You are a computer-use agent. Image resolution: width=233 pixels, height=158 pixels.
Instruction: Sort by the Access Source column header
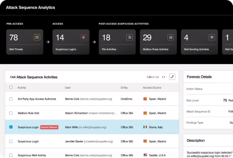[152, 88]
